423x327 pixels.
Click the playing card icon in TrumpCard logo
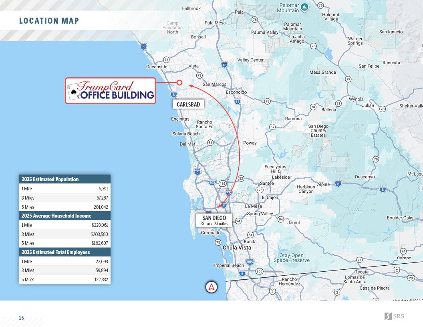(x=73, y=92)
